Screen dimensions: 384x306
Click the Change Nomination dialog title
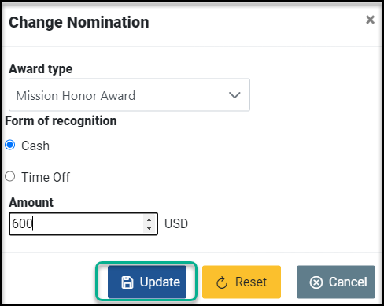79,22
